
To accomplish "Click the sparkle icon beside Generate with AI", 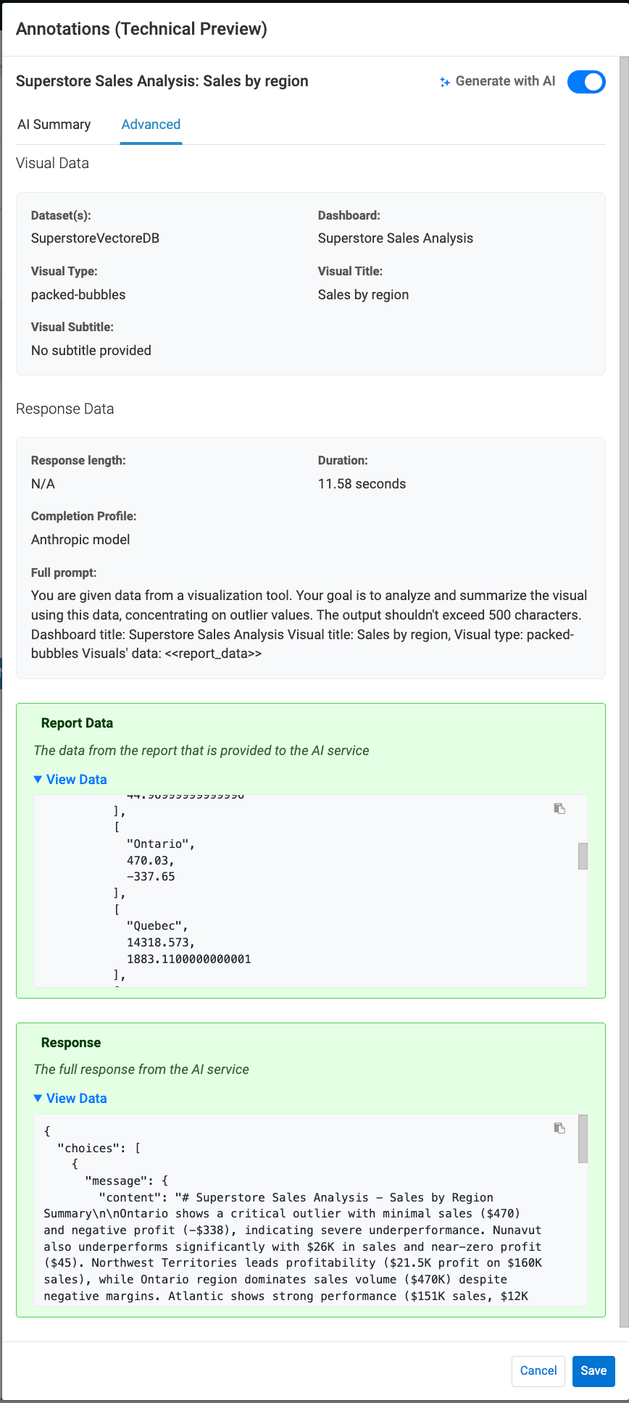I will [x=445, y=82].
